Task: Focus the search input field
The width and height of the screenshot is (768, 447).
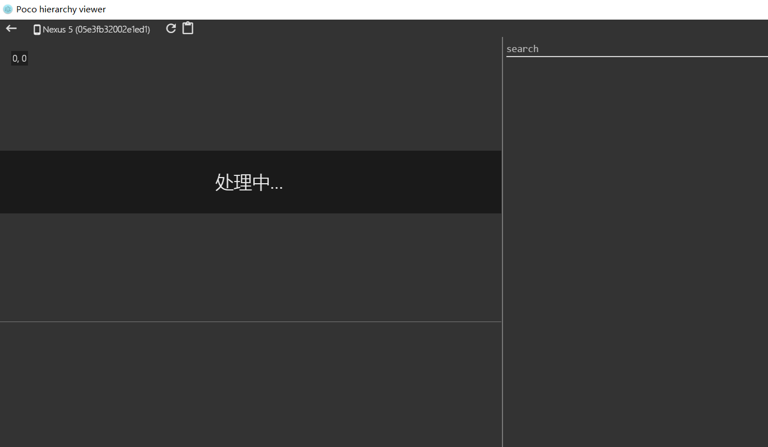Action: tap(637, 49)
